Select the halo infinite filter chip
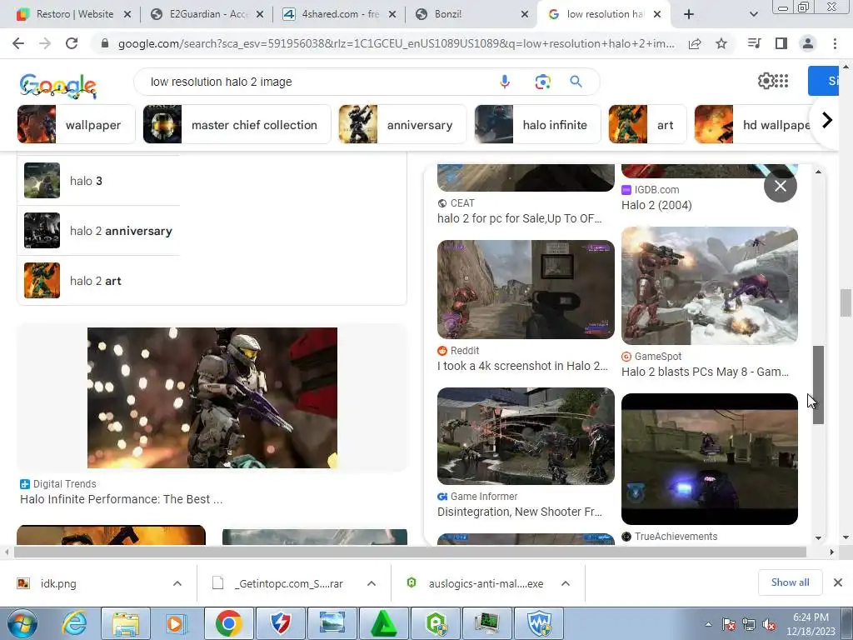This screenshot has height=640, width=853. 537,125
